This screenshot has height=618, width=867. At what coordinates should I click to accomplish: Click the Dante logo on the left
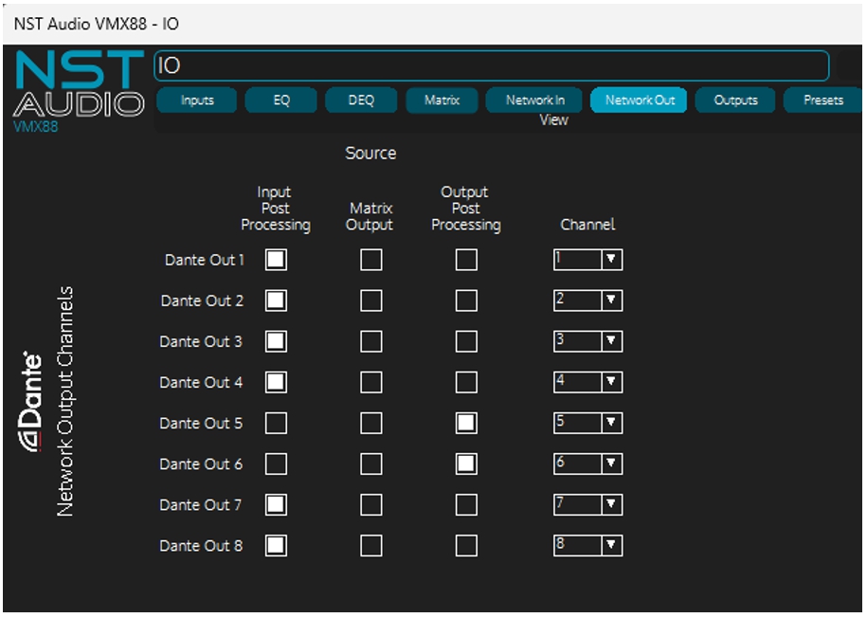32,402
